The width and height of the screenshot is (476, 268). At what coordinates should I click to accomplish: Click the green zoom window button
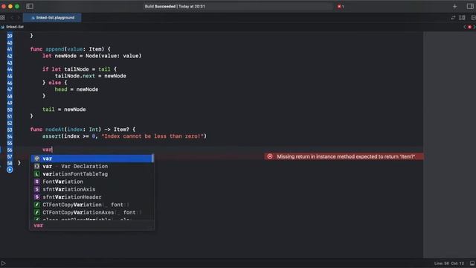(x=17, y=6)
